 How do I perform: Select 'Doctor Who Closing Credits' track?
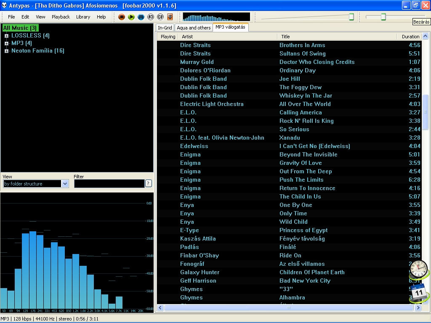[x=289, y=62]
